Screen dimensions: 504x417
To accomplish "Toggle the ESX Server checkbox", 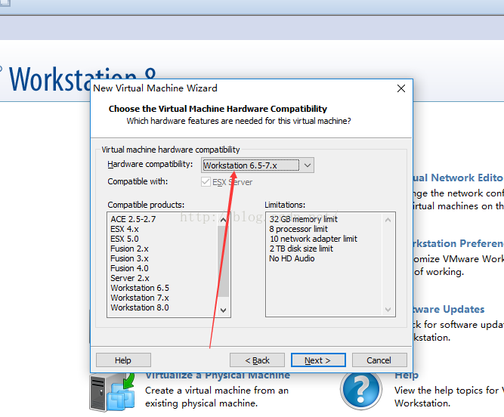I will point(206,182).
